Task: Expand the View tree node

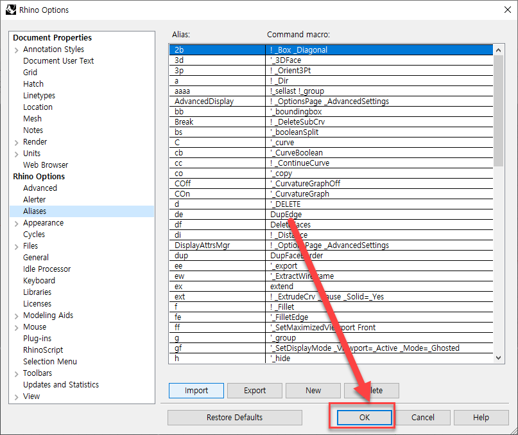Action: [x=16, y=398]
